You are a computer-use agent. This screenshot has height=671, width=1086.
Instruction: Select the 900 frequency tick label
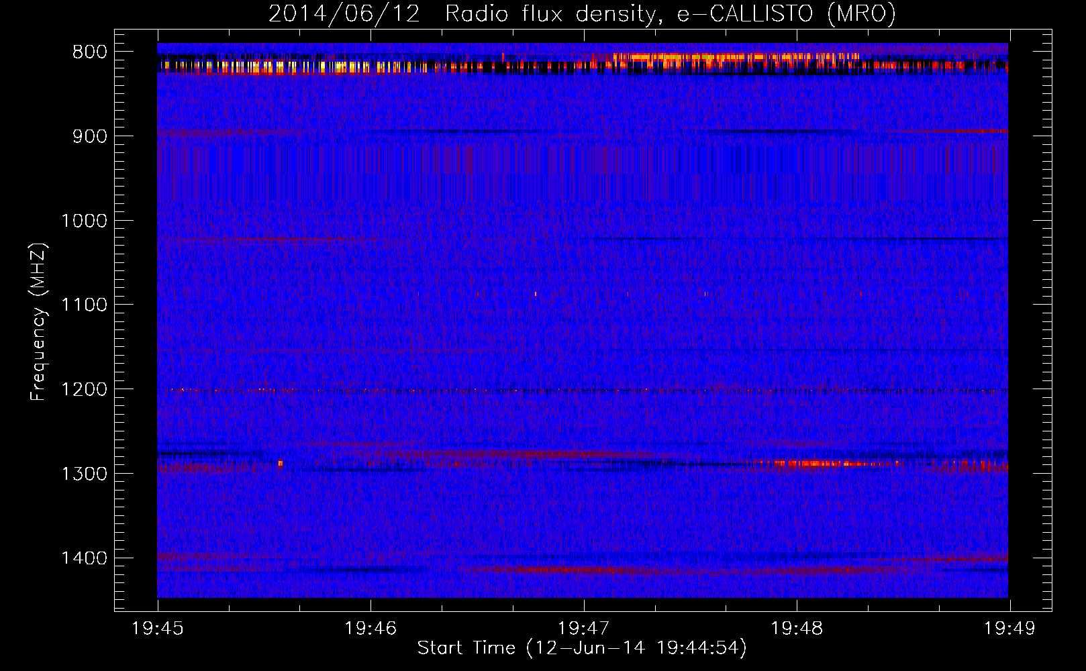click(90, 137)
